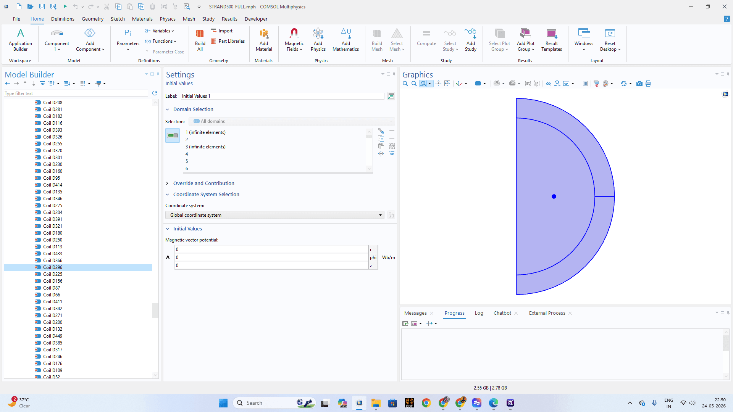Open Chatbot tab
Screen dimensions: 733x412
click(502, 313)
